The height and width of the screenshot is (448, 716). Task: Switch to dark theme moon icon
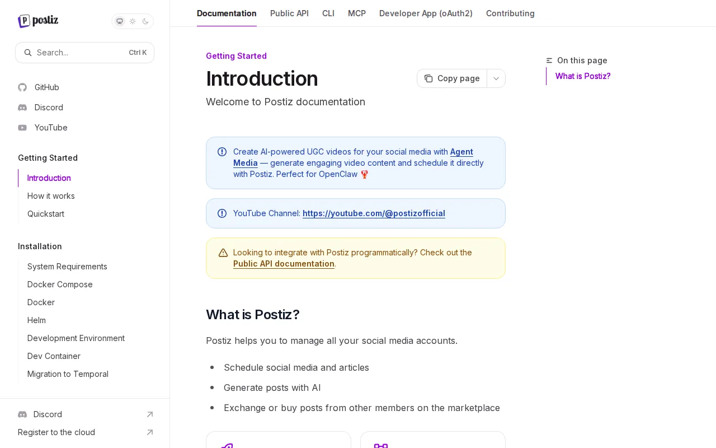click(145, 21)
